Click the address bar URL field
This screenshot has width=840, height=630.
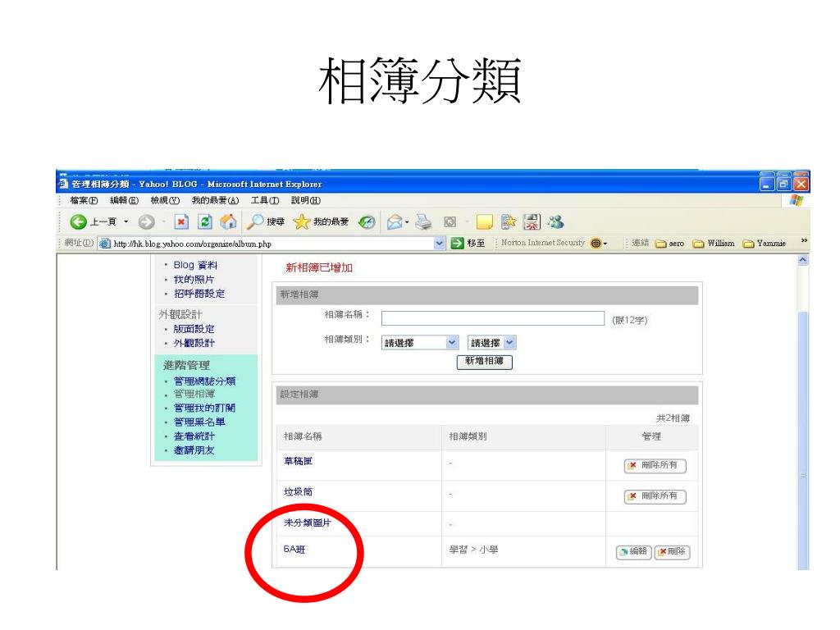(271, 244)
